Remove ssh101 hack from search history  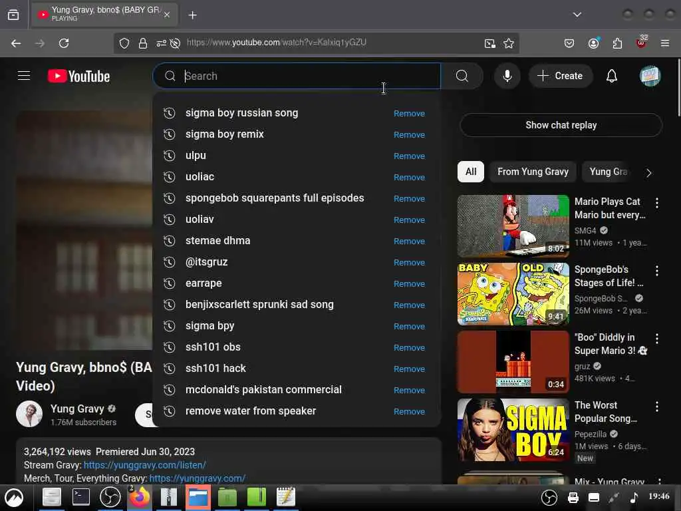[x=409, y=369]
